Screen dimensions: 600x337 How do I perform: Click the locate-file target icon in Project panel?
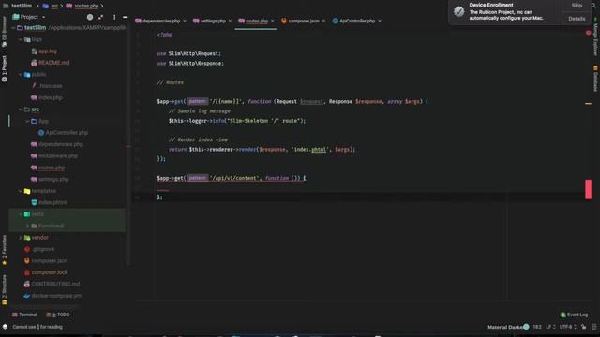click(x=90, y=17)
